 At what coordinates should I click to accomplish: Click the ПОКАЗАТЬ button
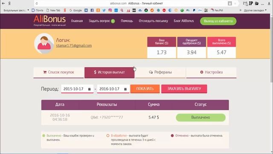tap(145, 89)
